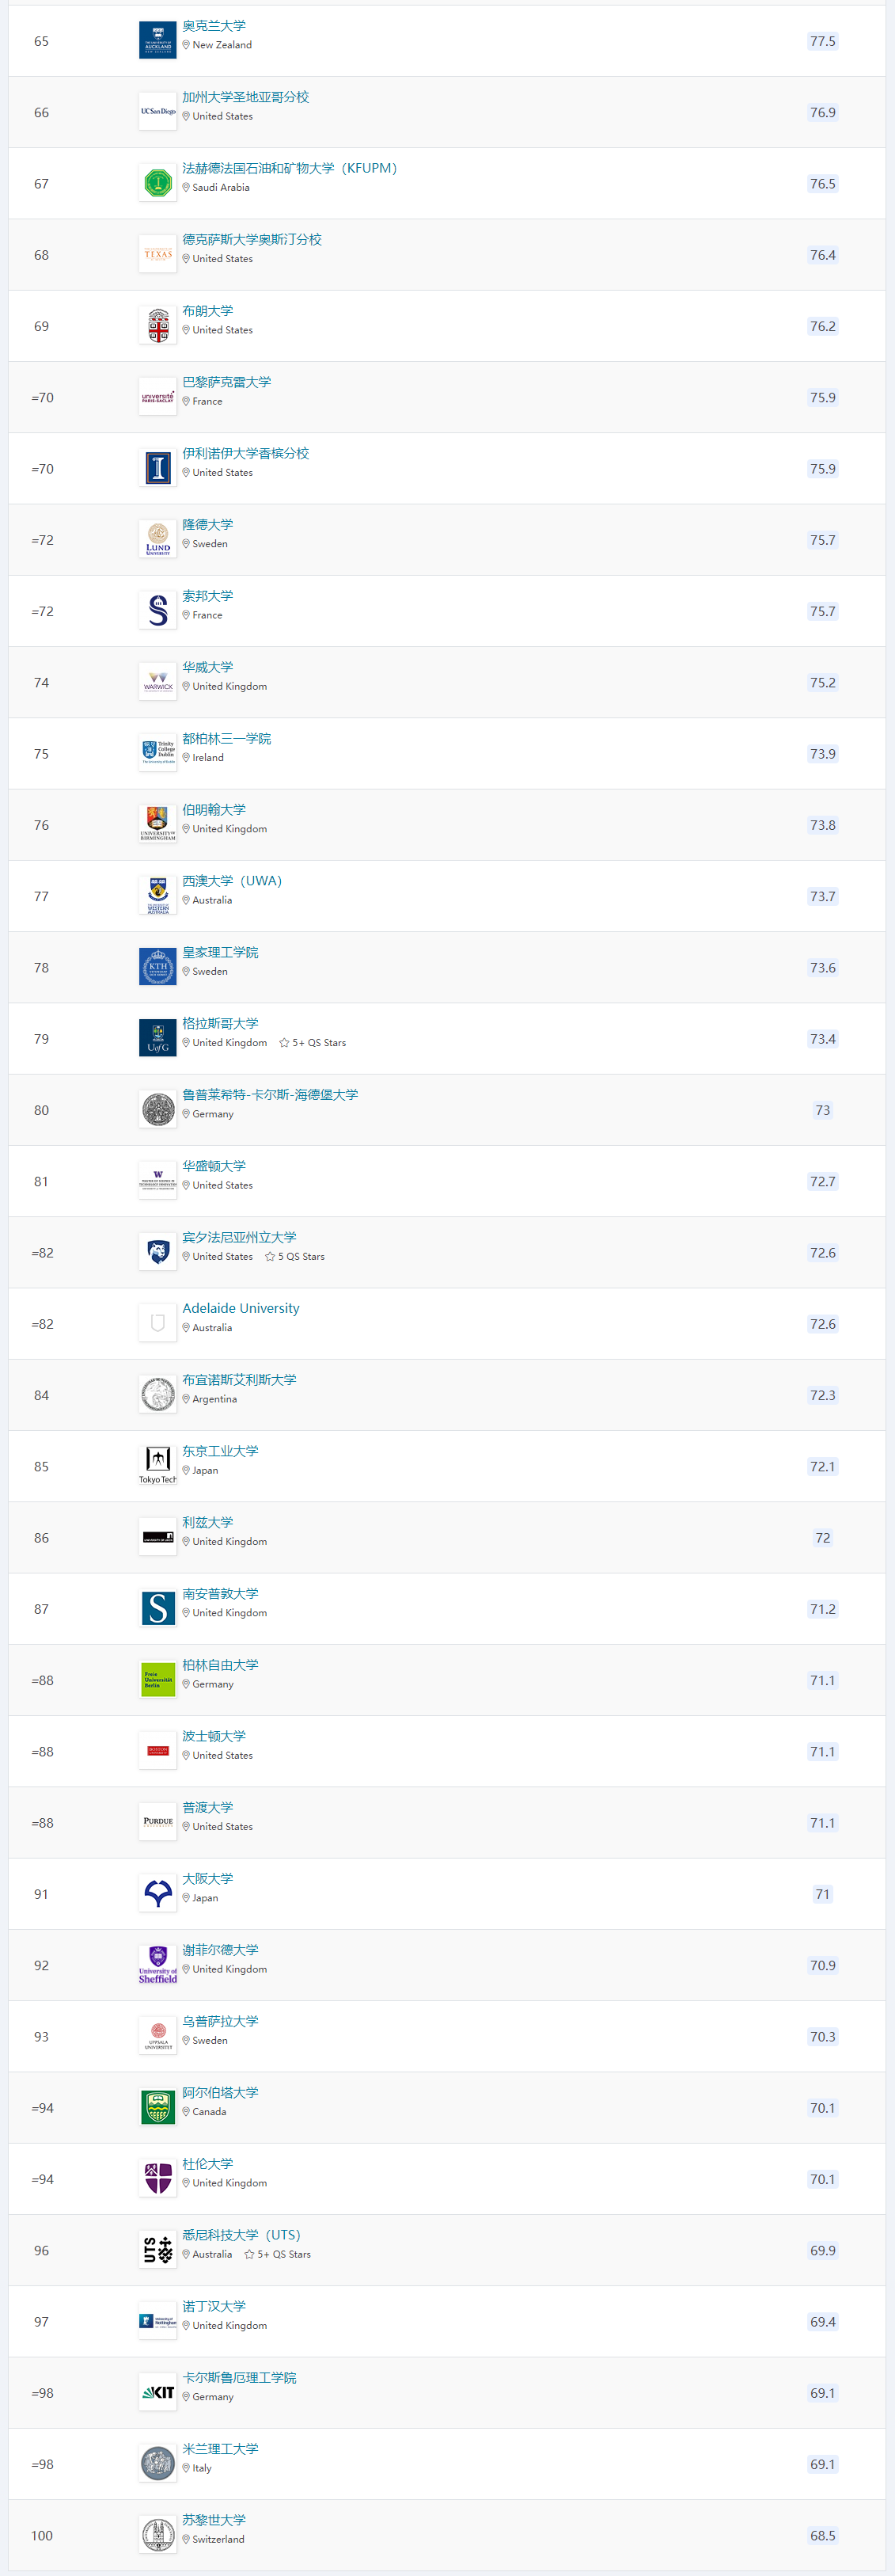Click the KFUPM green logo
This screenshot has height=2576, width=895.
[157, 183]
